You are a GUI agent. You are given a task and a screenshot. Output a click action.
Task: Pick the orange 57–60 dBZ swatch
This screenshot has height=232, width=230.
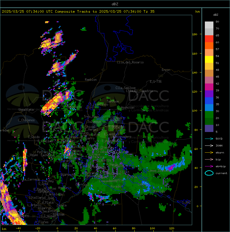pos(209,45)
